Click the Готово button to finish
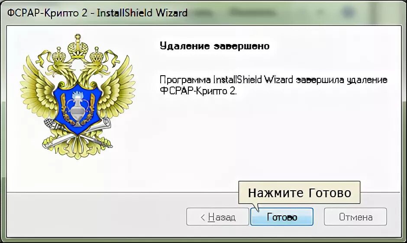 tap(281, 217)
